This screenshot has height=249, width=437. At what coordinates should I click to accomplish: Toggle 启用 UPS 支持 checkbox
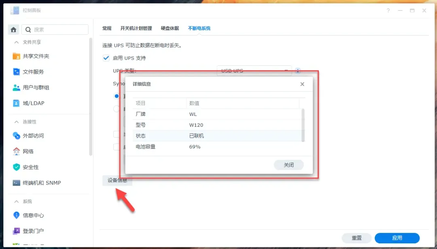coord(106,58)
